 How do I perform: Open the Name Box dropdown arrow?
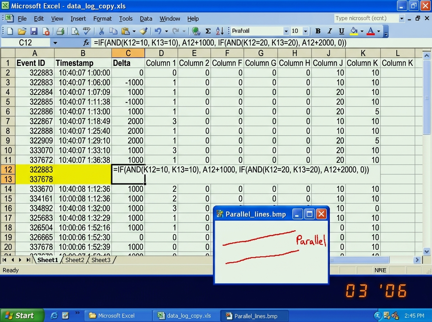click(x=55, y=43)
